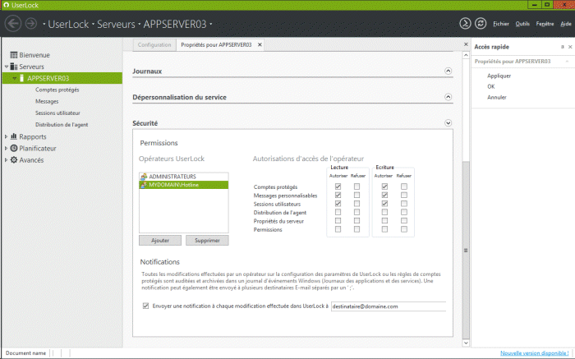This screenshot has width=575, height=359.
Task: Click the forward navigation arrow icon
Action: coord(31,24)
